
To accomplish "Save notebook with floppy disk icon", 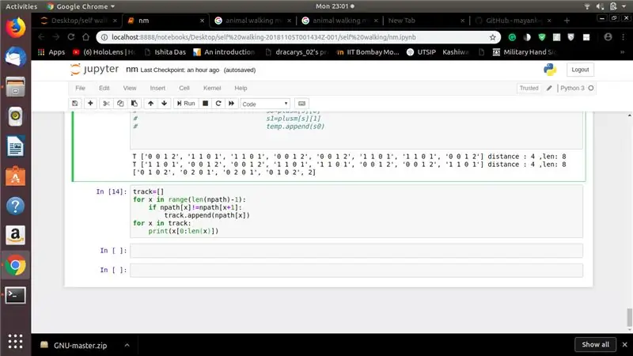I will click(75, 104).
